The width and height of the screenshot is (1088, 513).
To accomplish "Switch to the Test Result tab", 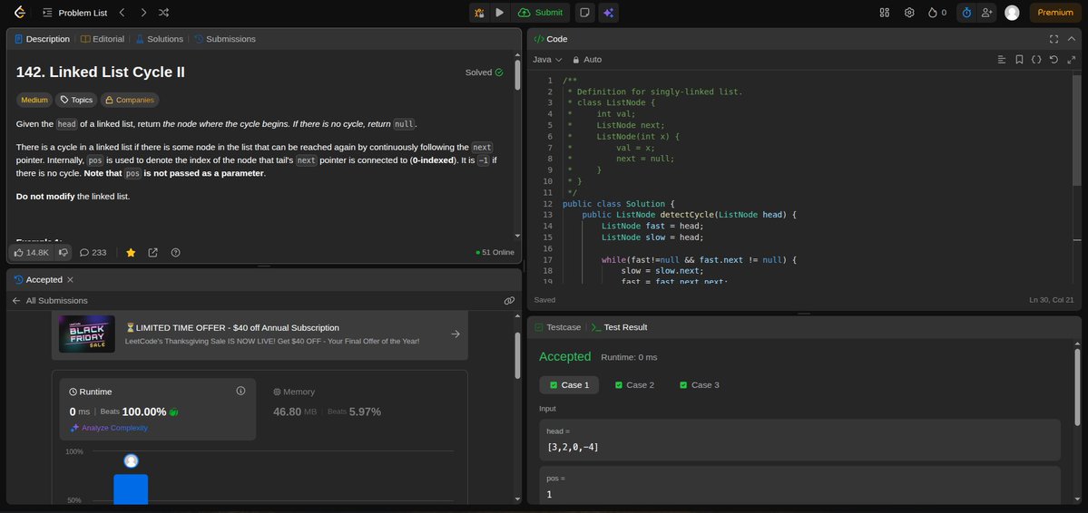I will click(619, 326).
